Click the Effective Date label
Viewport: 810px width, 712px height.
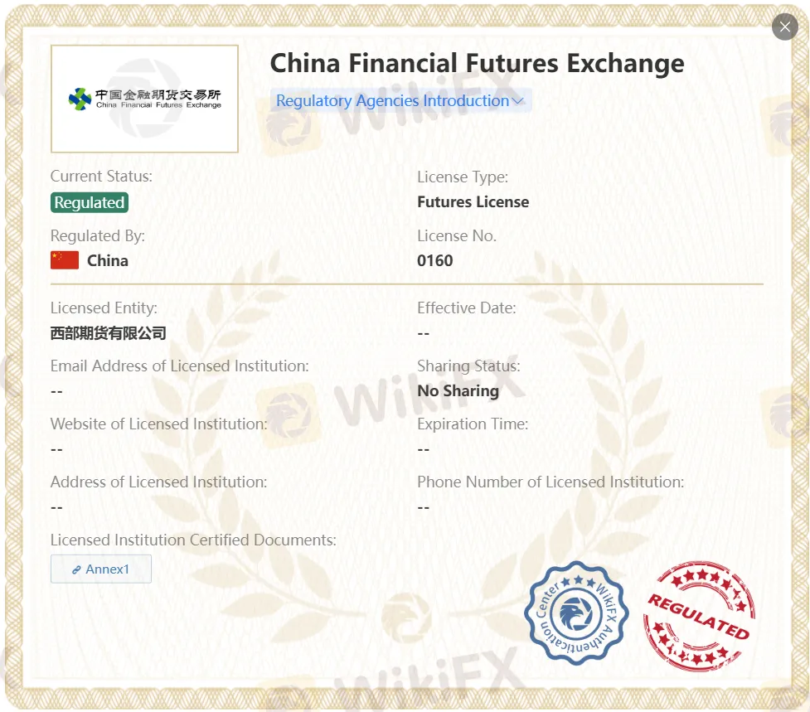click(466, 308)
